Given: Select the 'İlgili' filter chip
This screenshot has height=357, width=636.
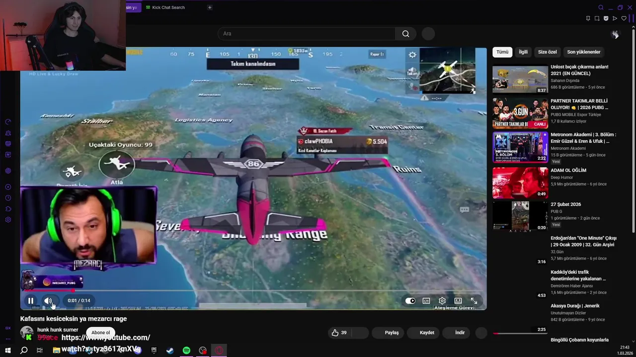Looking at the screenshot, I should pyautogui.click(x=523, y=52).
